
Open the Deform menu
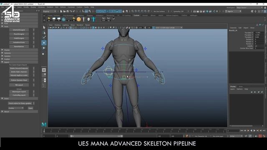[63, 7]
